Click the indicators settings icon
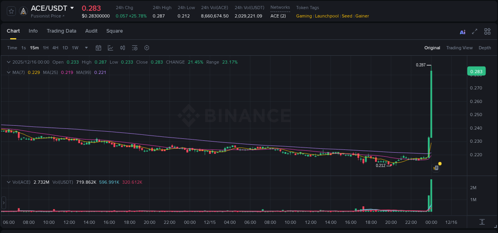The image size is (498, 233). pos(123,48)
